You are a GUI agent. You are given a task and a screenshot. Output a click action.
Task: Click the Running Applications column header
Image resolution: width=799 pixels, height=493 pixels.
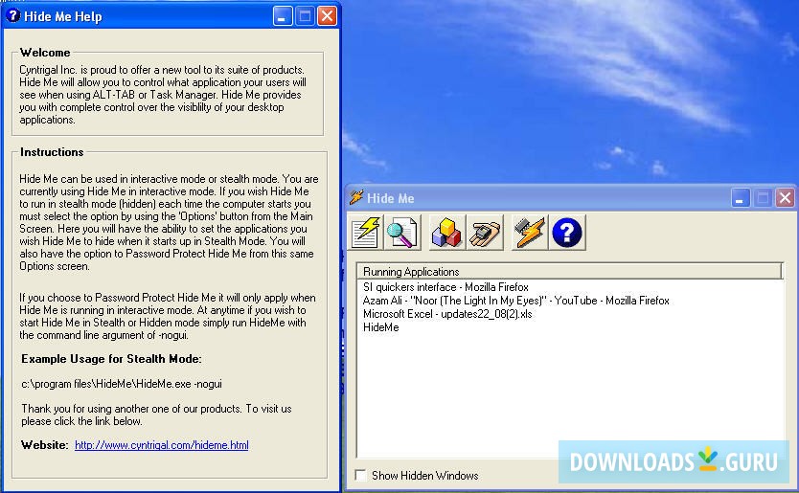(570, 272)
